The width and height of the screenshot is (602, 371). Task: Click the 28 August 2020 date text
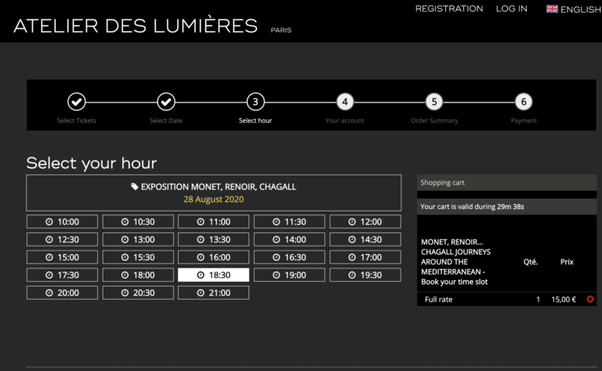click(x=213, y=200)
